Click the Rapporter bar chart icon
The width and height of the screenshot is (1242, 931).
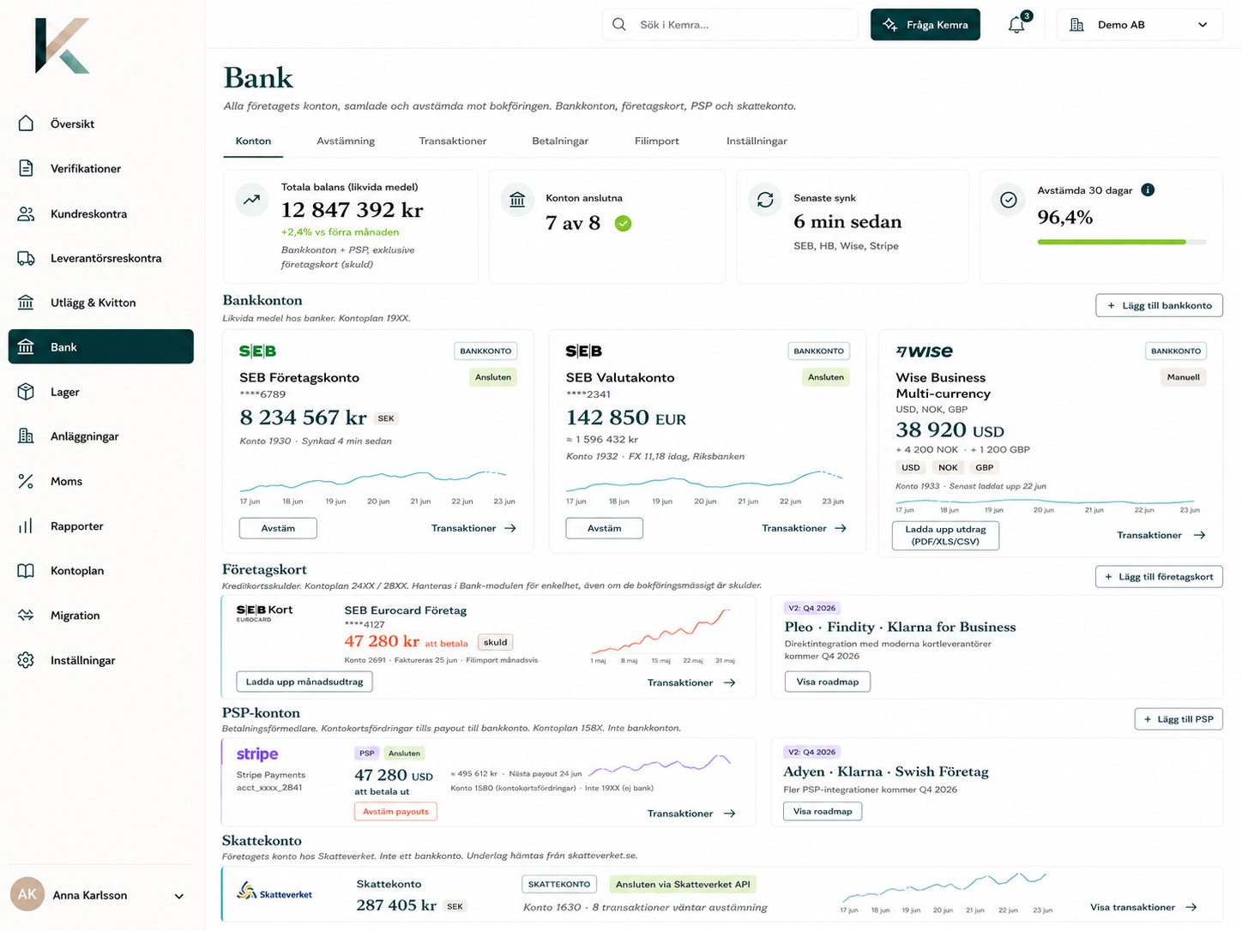26,526
